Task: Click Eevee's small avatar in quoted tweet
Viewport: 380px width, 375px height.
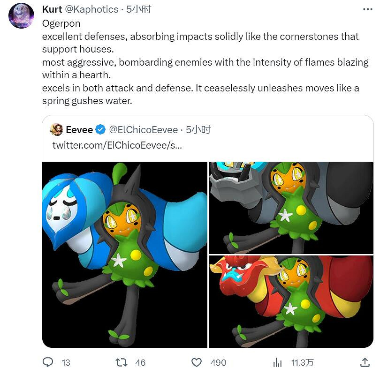Action: (x=56, y=129)
